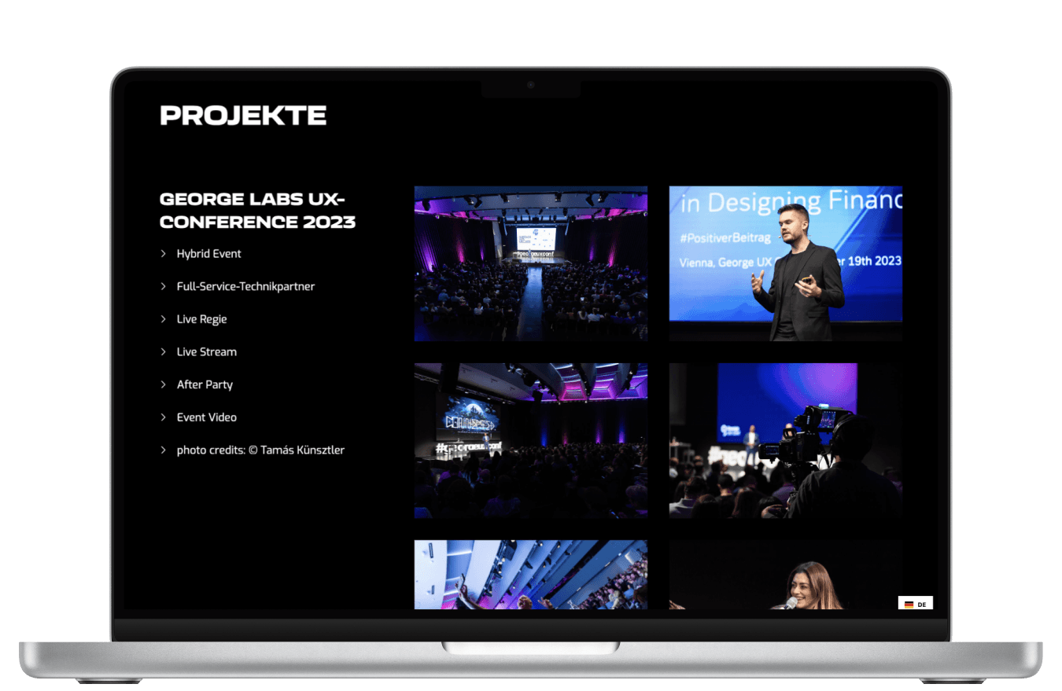Open the conference hall audience photo
The width and height of the screenshot is (1062, 691).
531,263
